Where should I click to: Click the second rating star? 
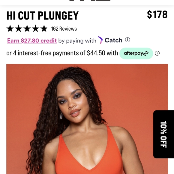point(19,28)
